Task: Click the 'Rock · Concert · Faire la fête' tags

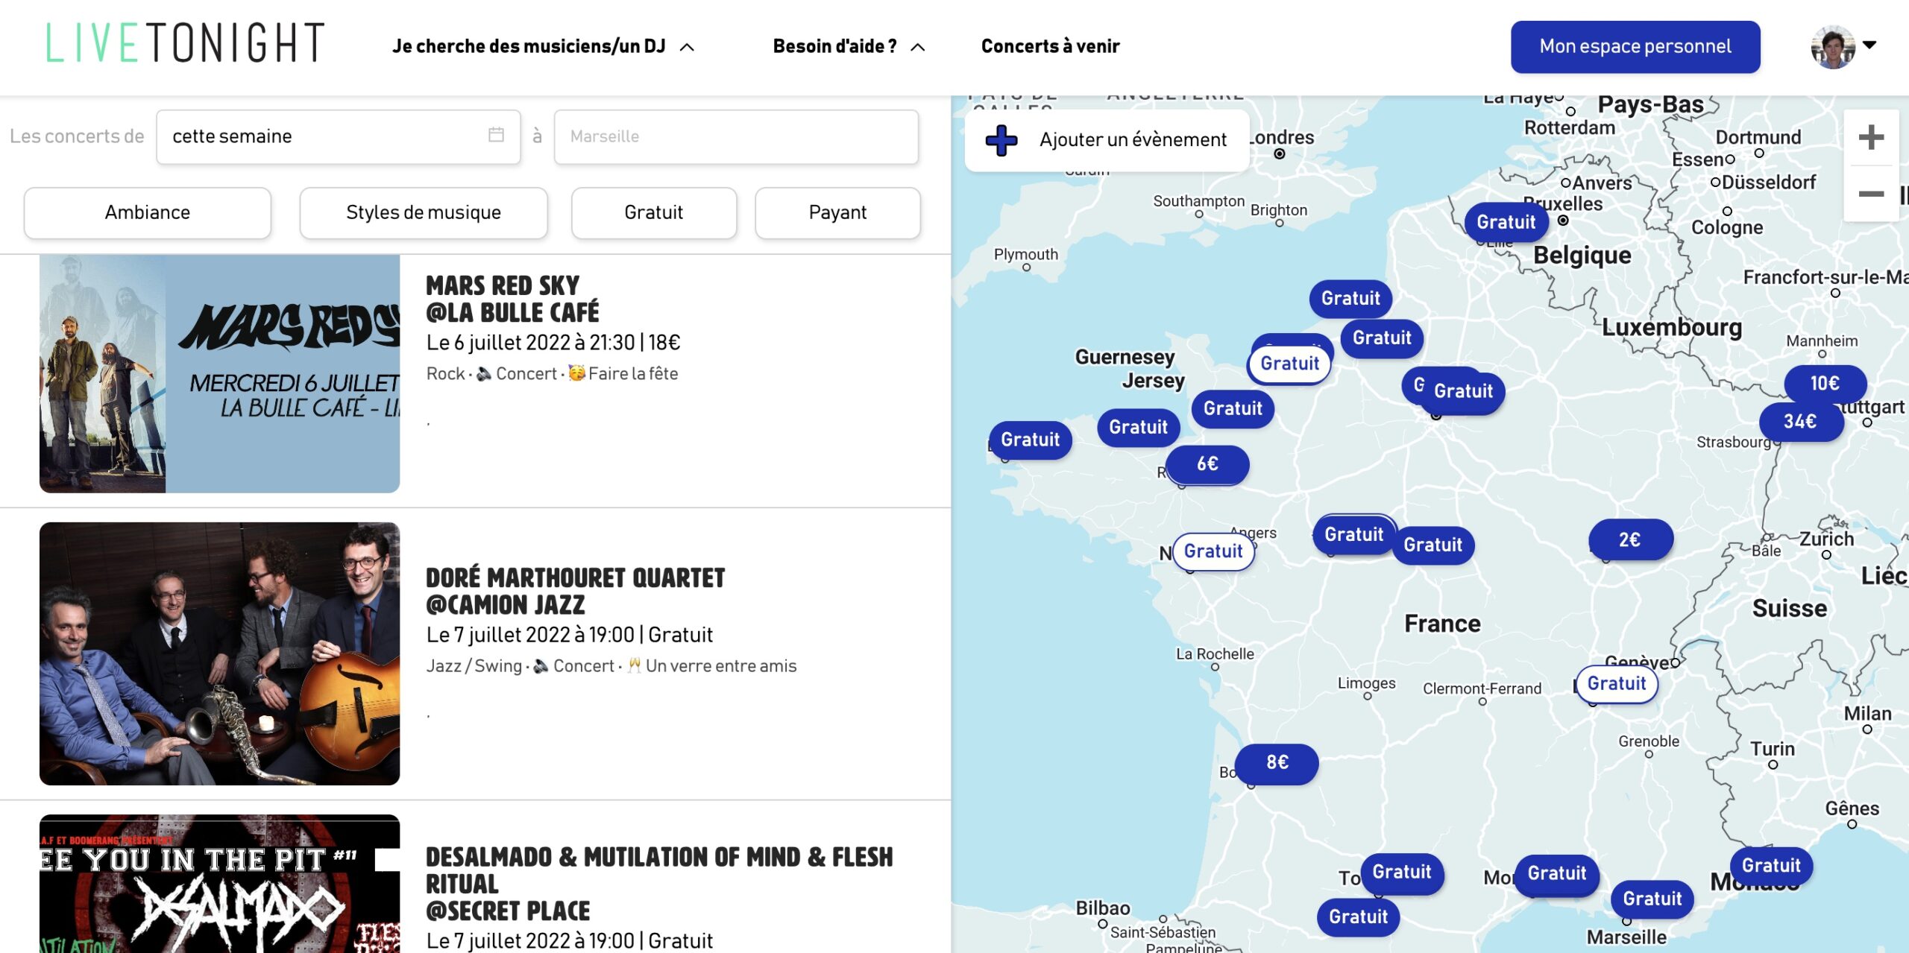Action: pos(552,374)
